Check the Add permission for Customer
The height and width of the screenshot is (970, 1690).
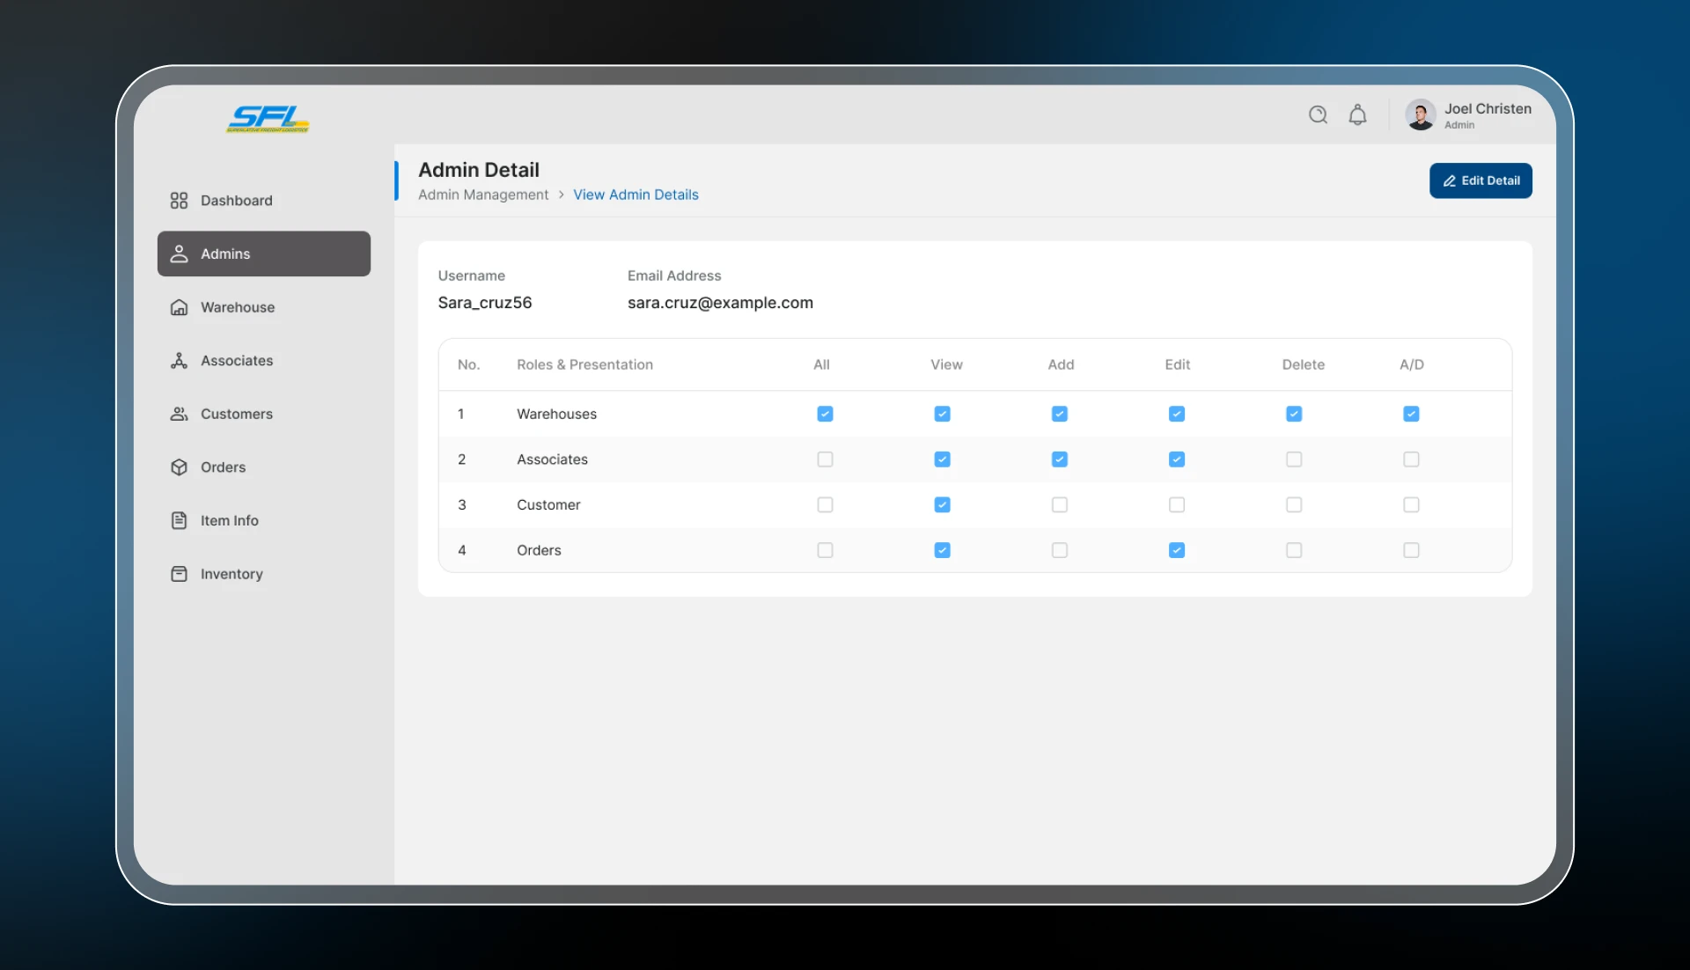point(1060,505)
